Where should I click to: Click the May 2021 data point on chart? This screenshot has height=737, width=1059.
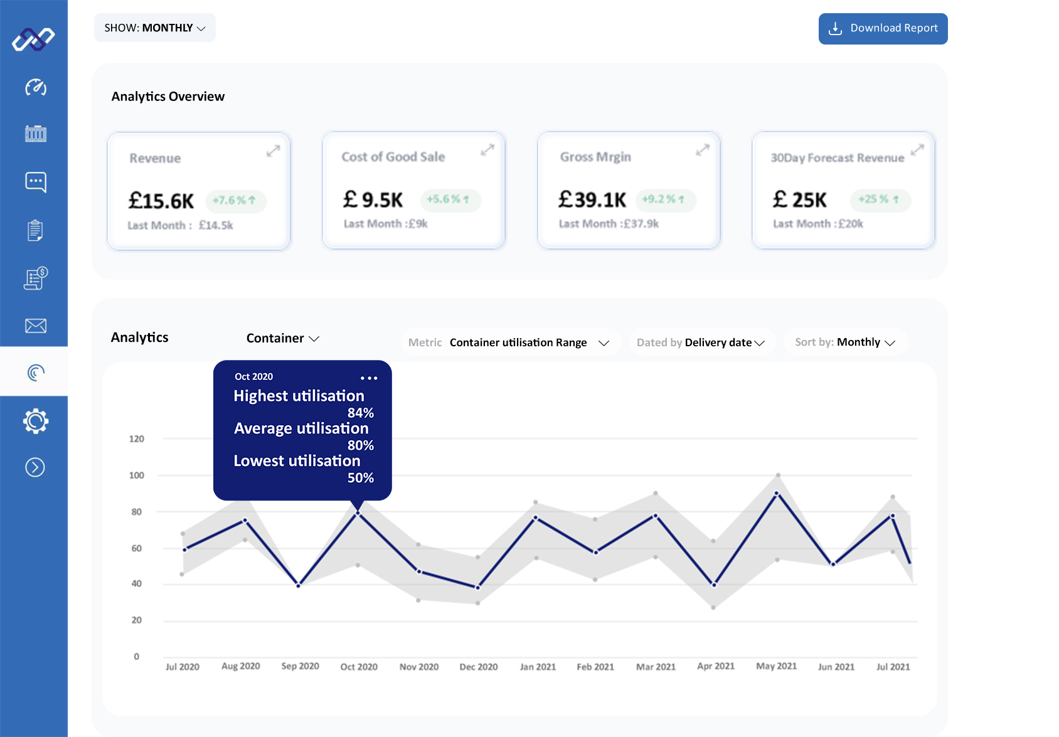click(x=777, y=494)
